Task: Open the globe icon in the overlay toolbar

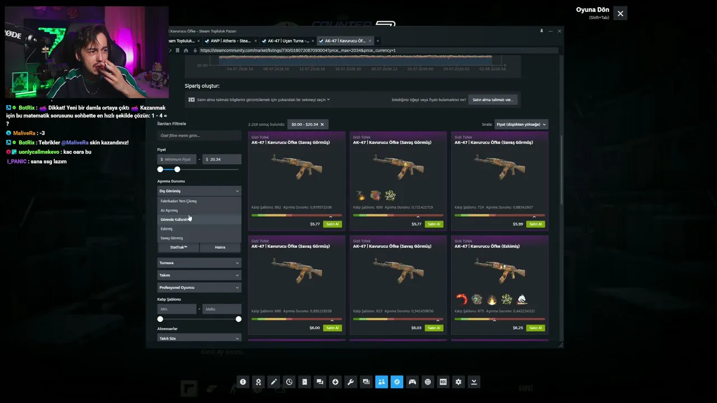Action: [x=428, y=382]
